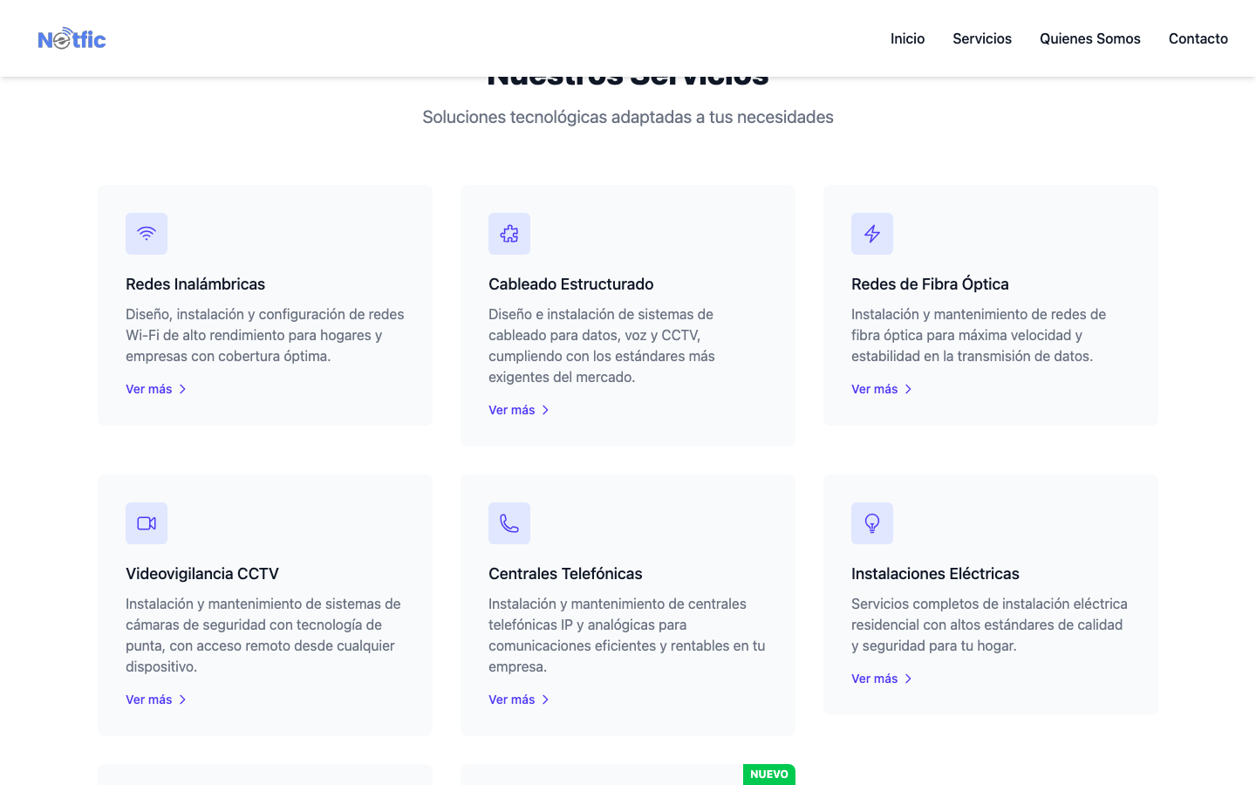Click the puzzle icon on Cableado Estructurado

click(509, 234)
